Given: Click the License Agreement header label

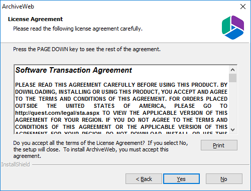Looking at the screenshot, I should point(35,19).
